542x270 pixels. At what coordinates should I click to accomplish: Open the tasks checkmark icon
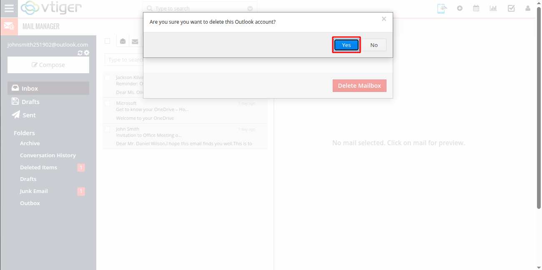[511, 8]
